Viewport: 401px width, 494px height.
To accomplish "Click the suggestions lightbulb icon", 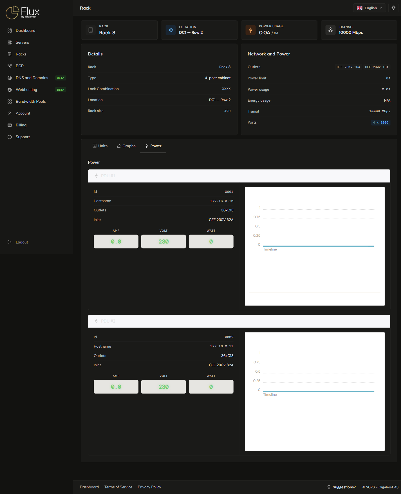I will tap(329, 487).
